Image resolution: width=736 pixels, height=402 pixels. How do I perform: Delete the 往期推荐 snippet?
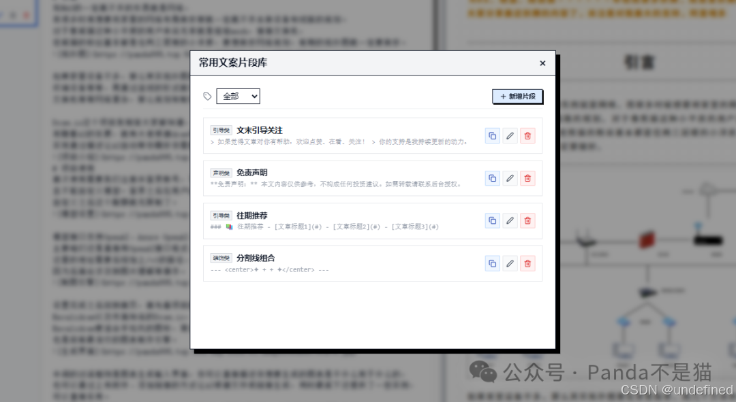click(527, 220)
